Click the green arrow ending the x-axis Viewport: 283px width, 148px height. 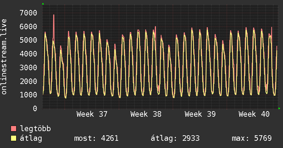tap(279, 108)
